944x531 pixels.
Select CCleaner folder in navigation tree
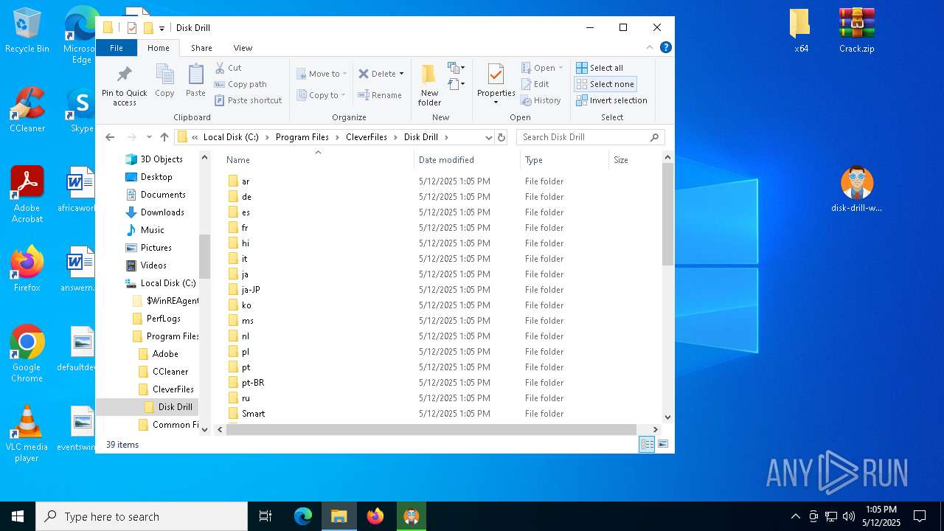[170, 372]
